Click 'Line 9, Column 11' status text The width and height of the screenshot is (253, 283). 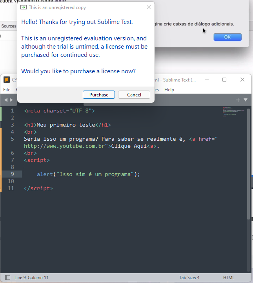pyautogui.click(x=31, y=278)
